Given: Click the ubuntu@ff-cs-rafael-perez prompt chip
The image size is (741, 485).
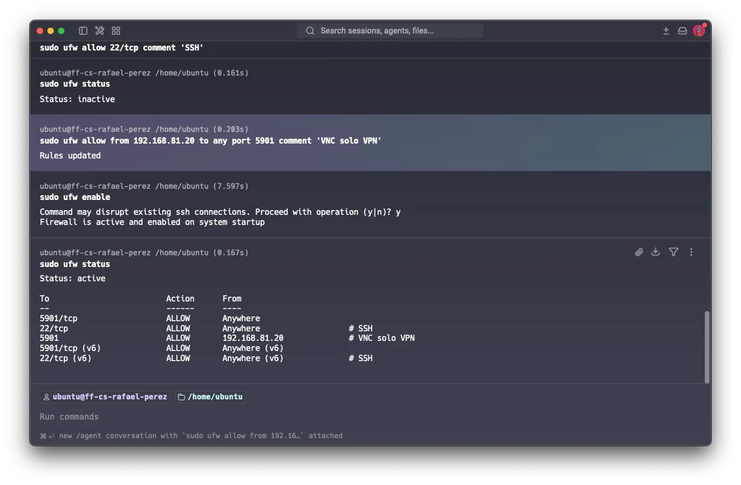Looking at the screenshot, I should [105, 397].
